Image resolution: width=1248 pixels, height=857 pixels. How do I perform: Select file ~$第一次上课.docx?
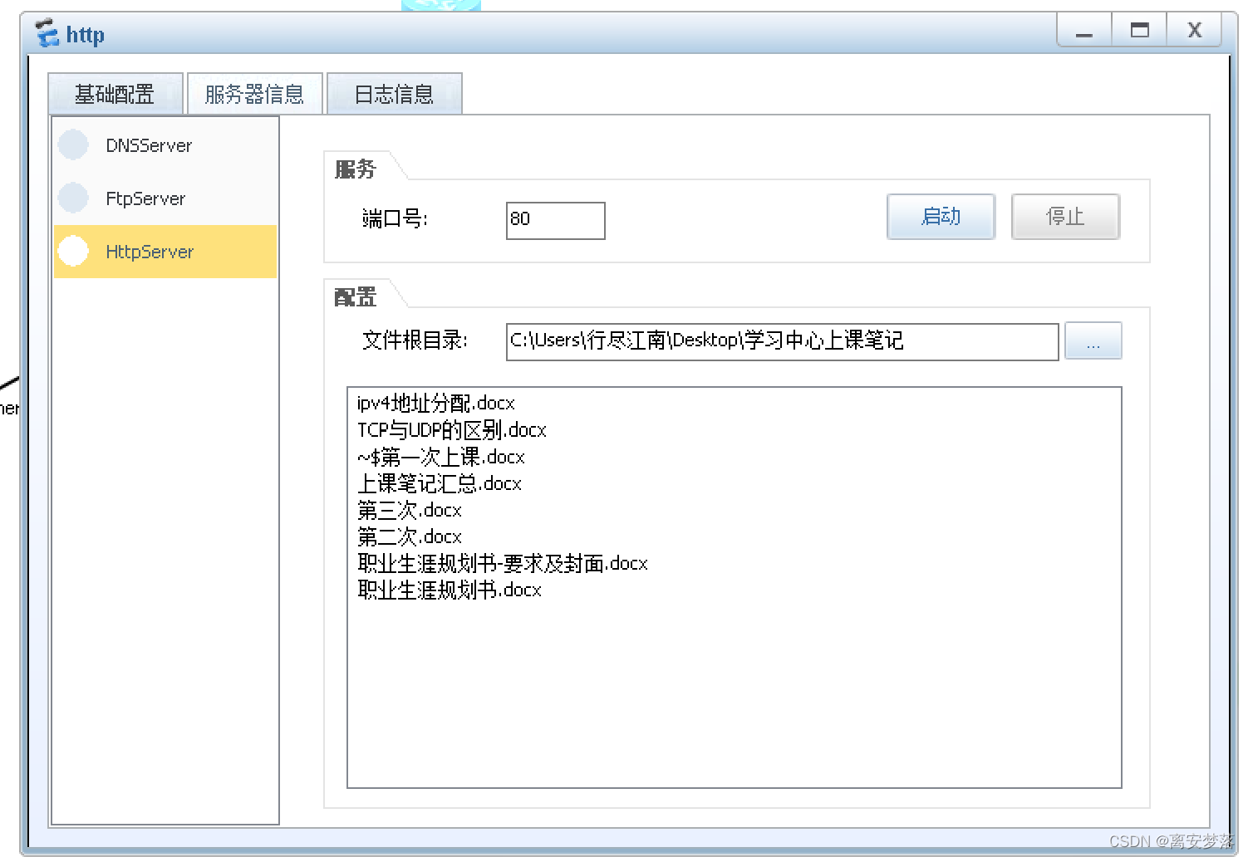pyautogui.click(x=441, y=457)
